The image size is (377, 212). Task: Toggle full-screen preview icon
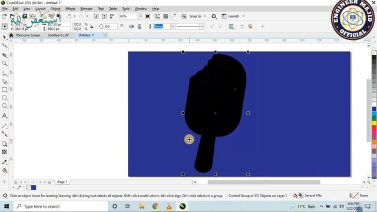click(148, 16)
